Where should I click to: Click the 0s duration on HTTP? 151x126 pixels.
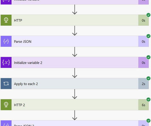pos(143,21)
